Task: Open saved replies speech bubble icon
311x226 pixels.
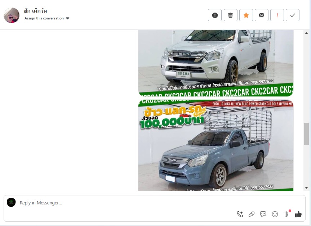Action: (263, 214)
